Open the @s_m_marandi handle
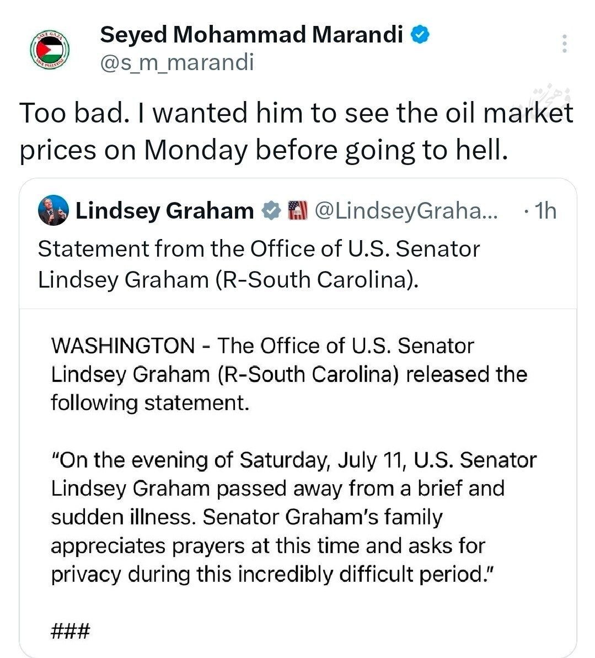Image resolution: width=595 pixels, height=658 pixels. pos(177,63)
